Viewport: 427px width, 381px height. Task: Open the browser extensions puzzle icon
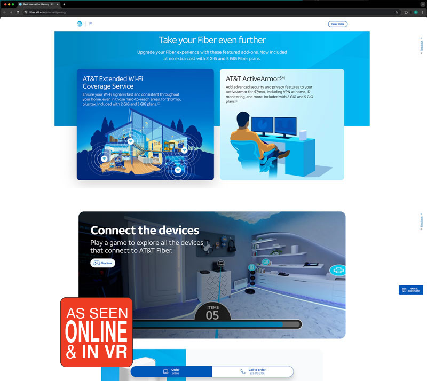click(x=406, y=12)
